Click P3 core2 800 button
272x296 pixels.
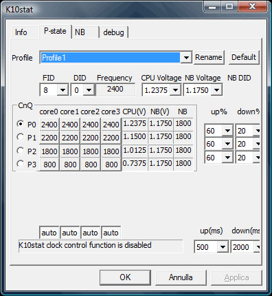pyautogui.click(x=91, y=165)
